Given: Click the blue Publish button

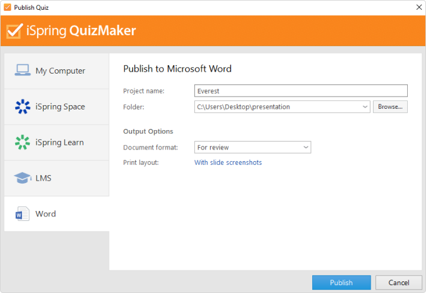Looking at the screenshot, I should coord(341,283).
